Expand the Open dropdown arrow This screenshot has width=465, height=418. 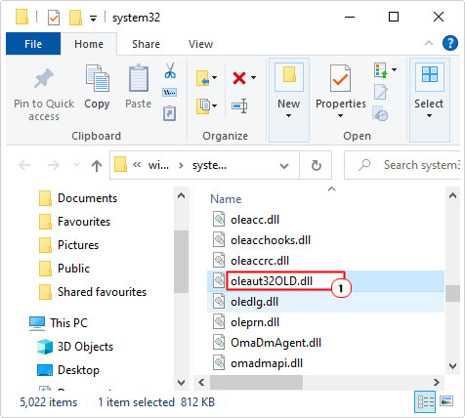395,69
